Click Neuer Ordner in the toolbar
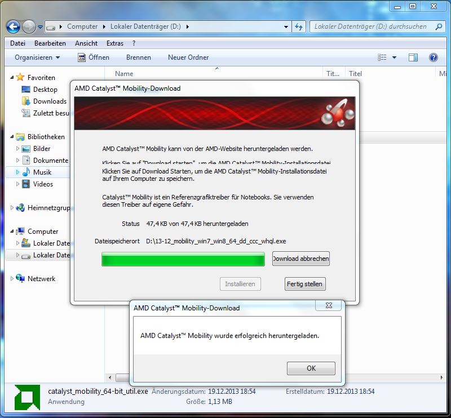 click(x=188, y=57)
